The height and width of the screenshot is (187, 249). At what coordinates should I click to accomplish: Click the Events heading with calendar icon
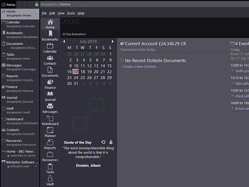tap(240, 44)
